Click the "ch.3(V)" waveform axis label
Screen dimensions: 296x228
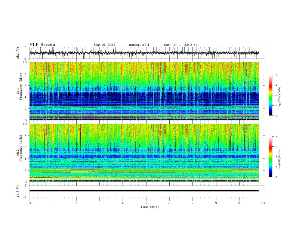coord(18,191)
